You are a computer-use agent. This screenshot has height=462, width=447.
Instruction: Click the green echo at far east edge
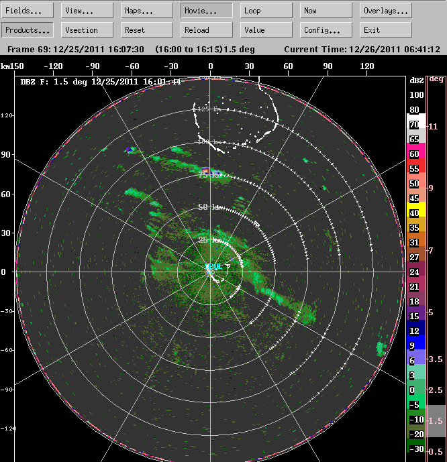(381, 349)
